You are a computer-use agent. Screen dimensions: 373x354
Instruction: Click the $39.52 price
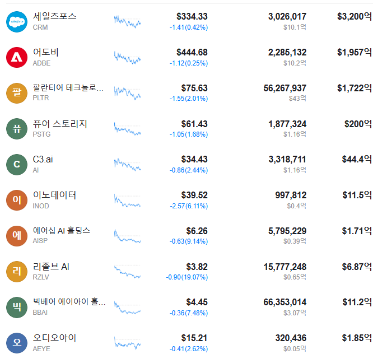coord(194,195)
